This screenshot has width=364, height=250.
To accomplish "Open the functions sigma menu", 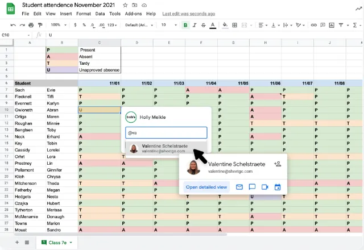I will pyautogui.click(x=355, y=25).
